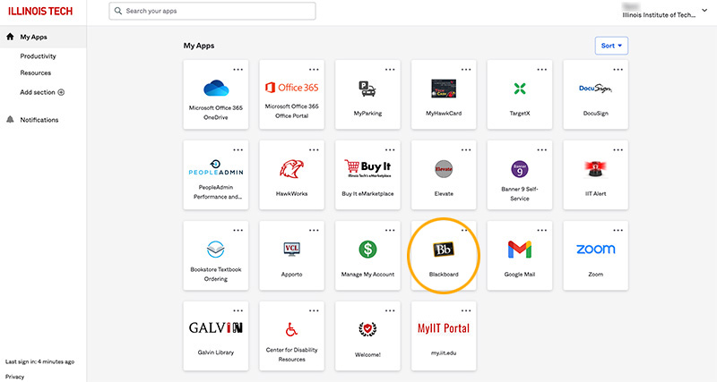Open the Sort dropdown
The image size is (717, 382).
[x=611, y=46]
